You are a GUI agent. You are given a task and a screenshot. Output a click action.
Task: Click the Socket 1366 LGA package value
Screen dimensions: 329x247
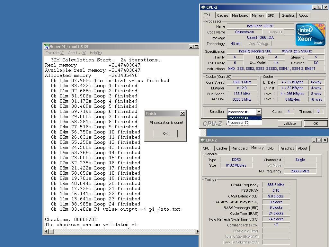pos(260,38)
